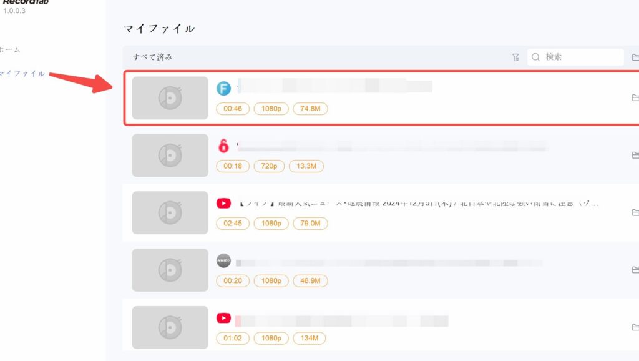Viewport: 639px width, 361px height.
Task: Click the NHK source icon
Action: point(223,260)
